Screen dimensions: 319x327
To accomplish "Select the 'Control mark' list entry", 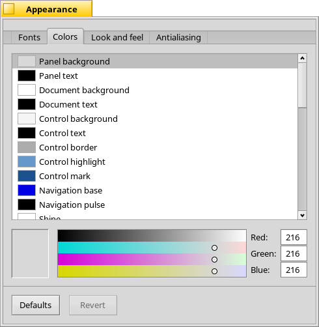I will click(x=155, y=176).
